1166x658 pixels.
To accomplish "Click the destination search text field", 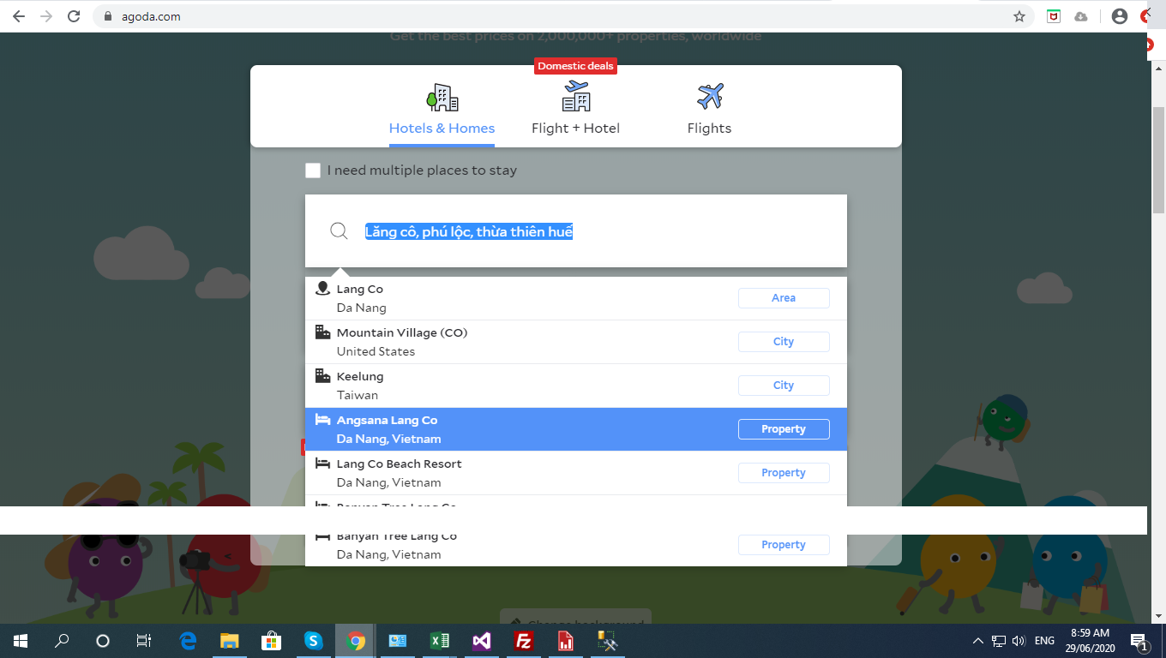I will click(x=576, y=231).
